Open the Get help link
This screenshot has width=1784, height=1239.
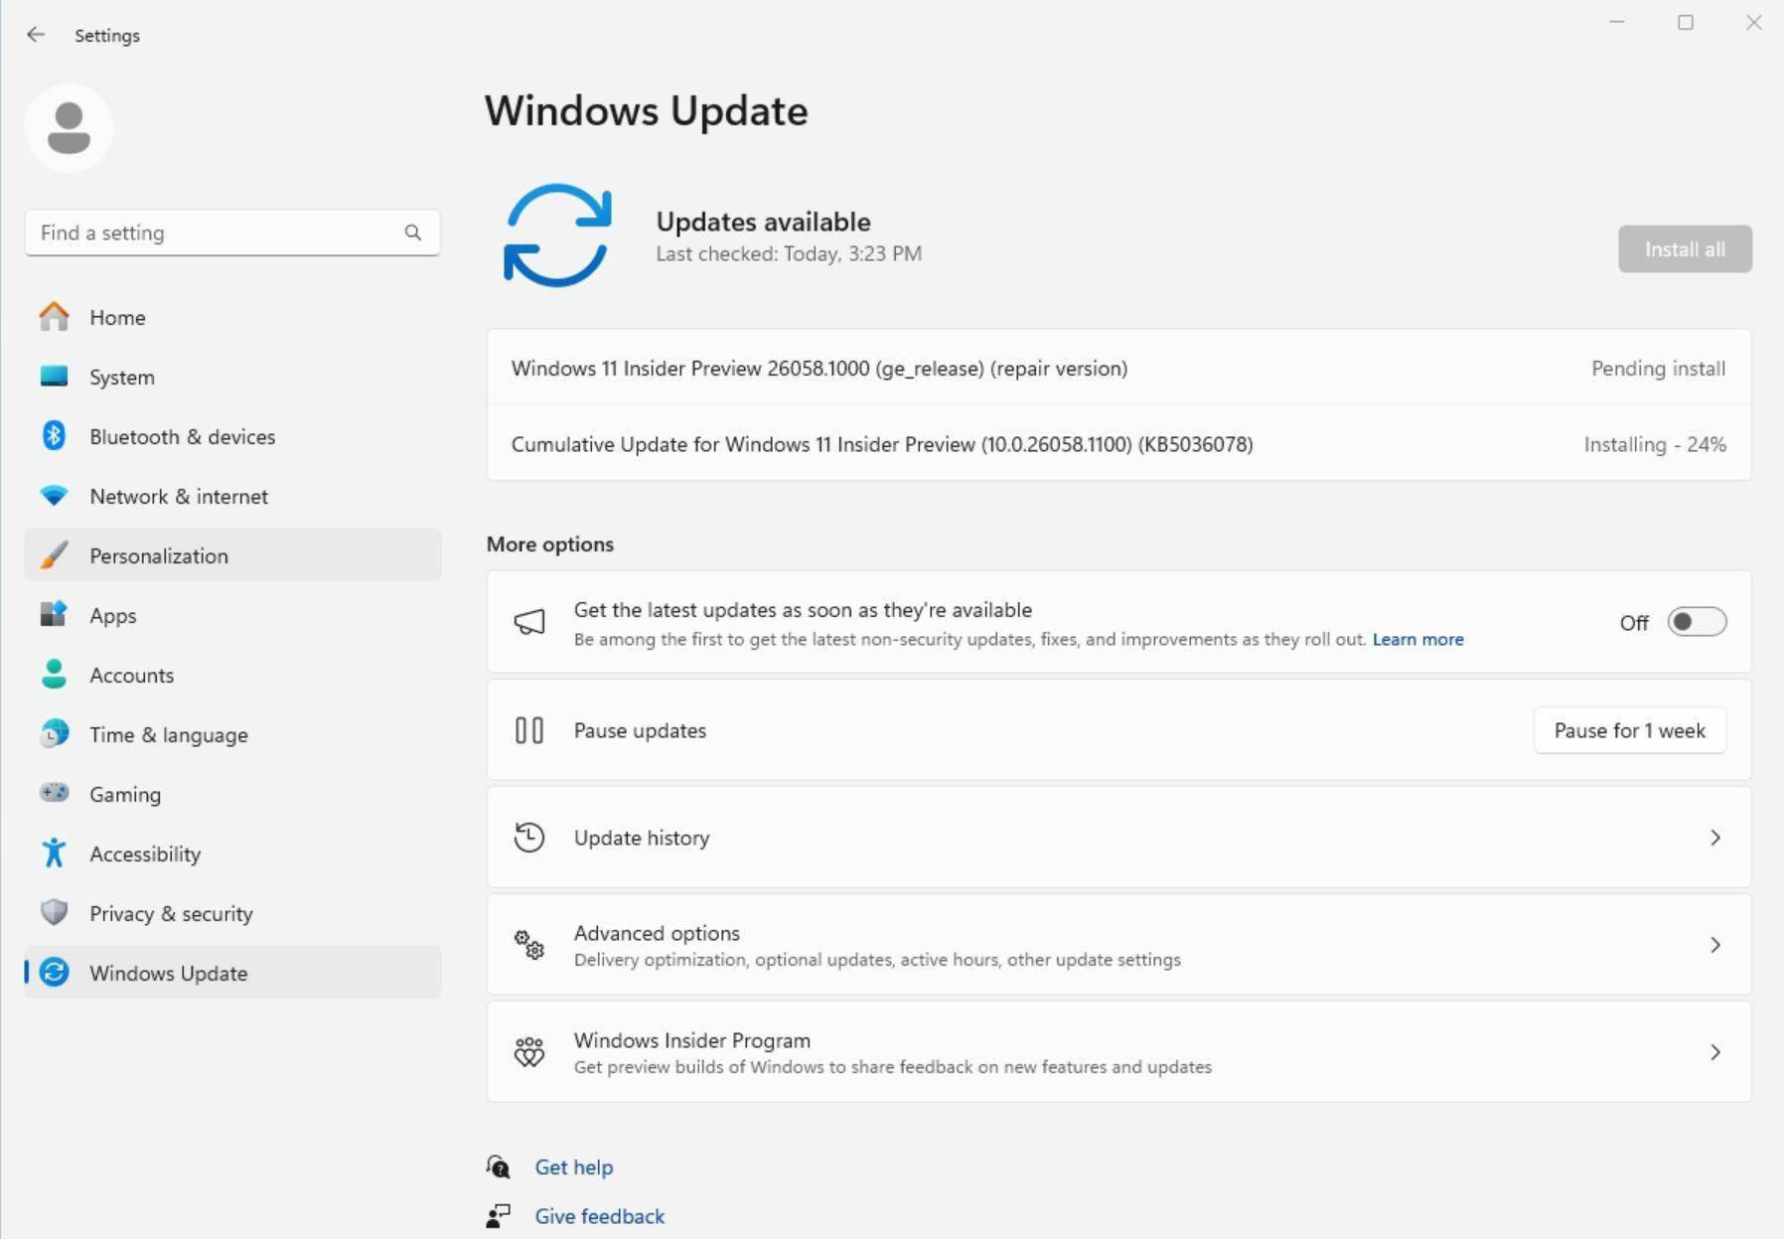tap(573, 1166)
